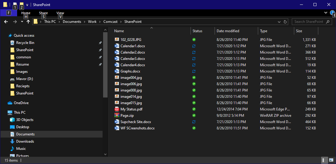The height and width of the screenshot is (164, 336).
Task: Click the Mavor (D:) drive icon
Action: [x=12, y=79]
